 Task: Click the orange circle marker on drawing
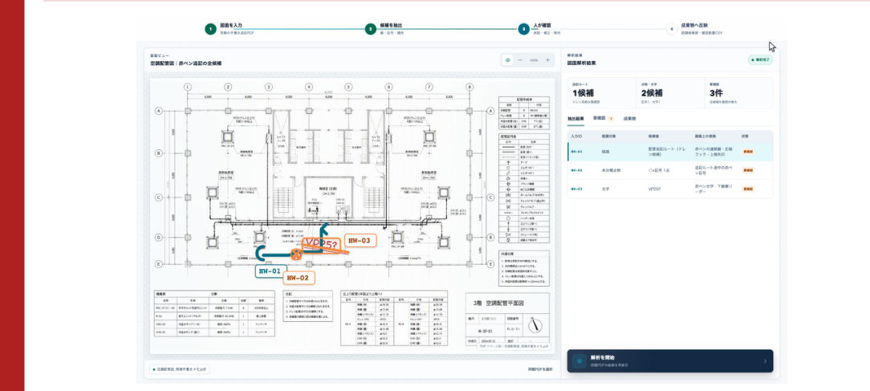click(x=296, y=255)
